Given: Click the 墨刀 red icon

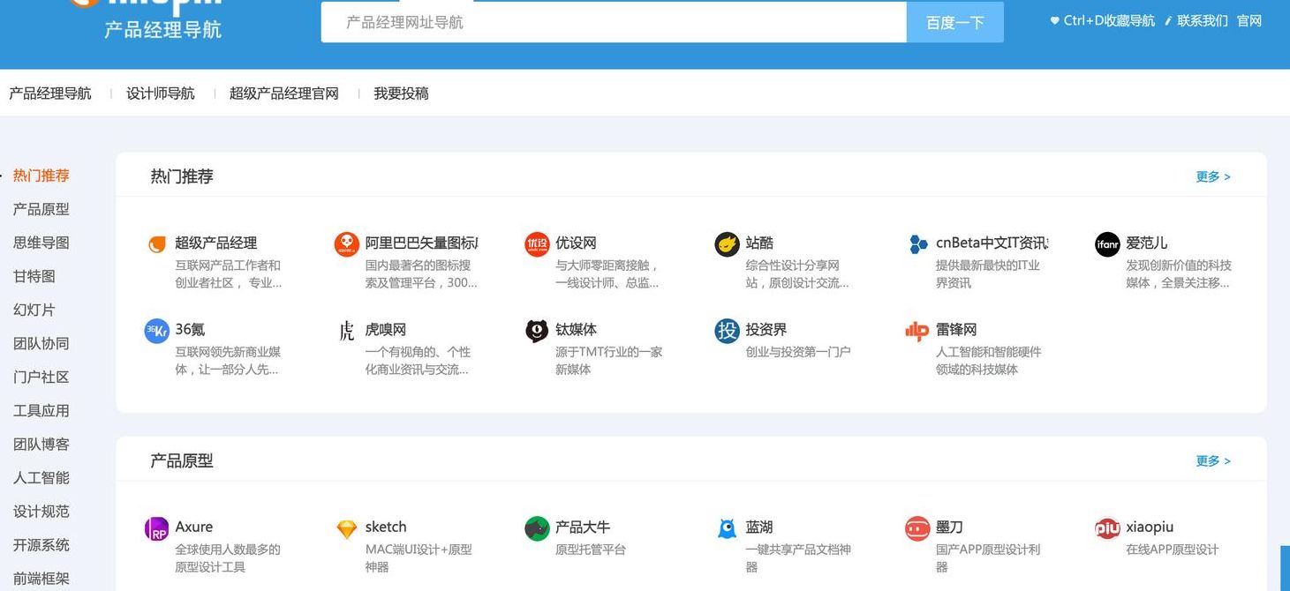Looking at the screenshot, I should 917,528.
